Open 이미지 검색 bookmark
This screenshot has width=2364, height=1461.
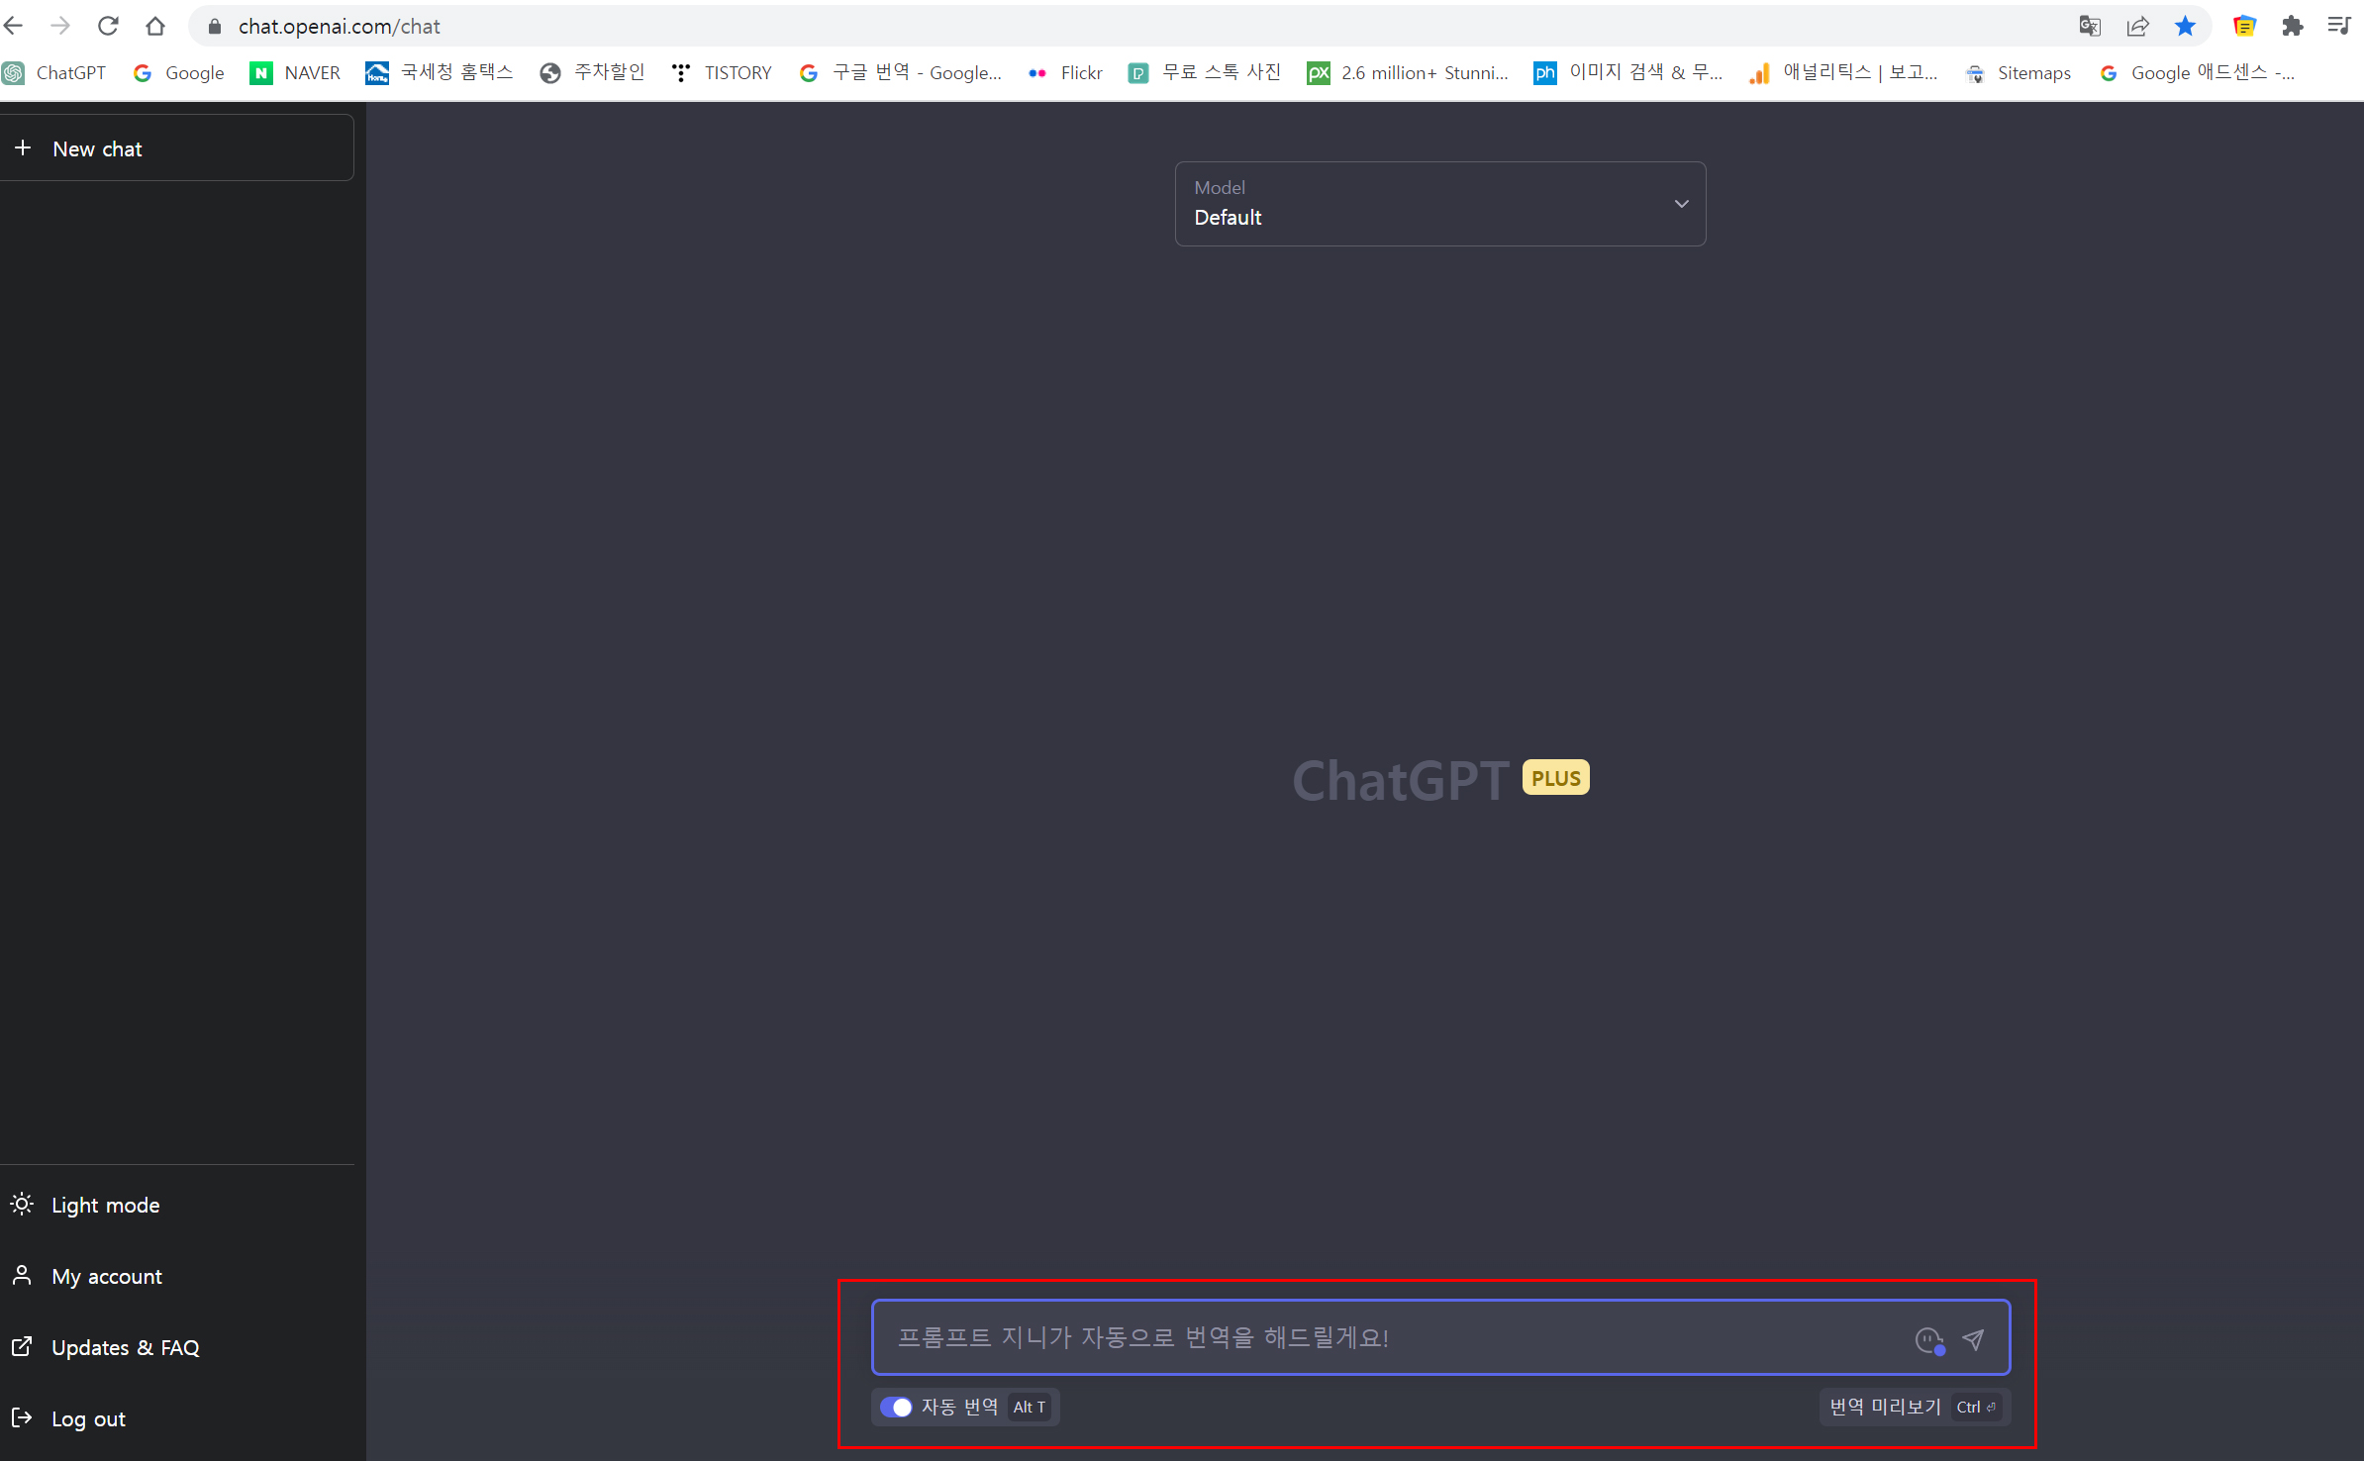click(x=1628, y=72)
